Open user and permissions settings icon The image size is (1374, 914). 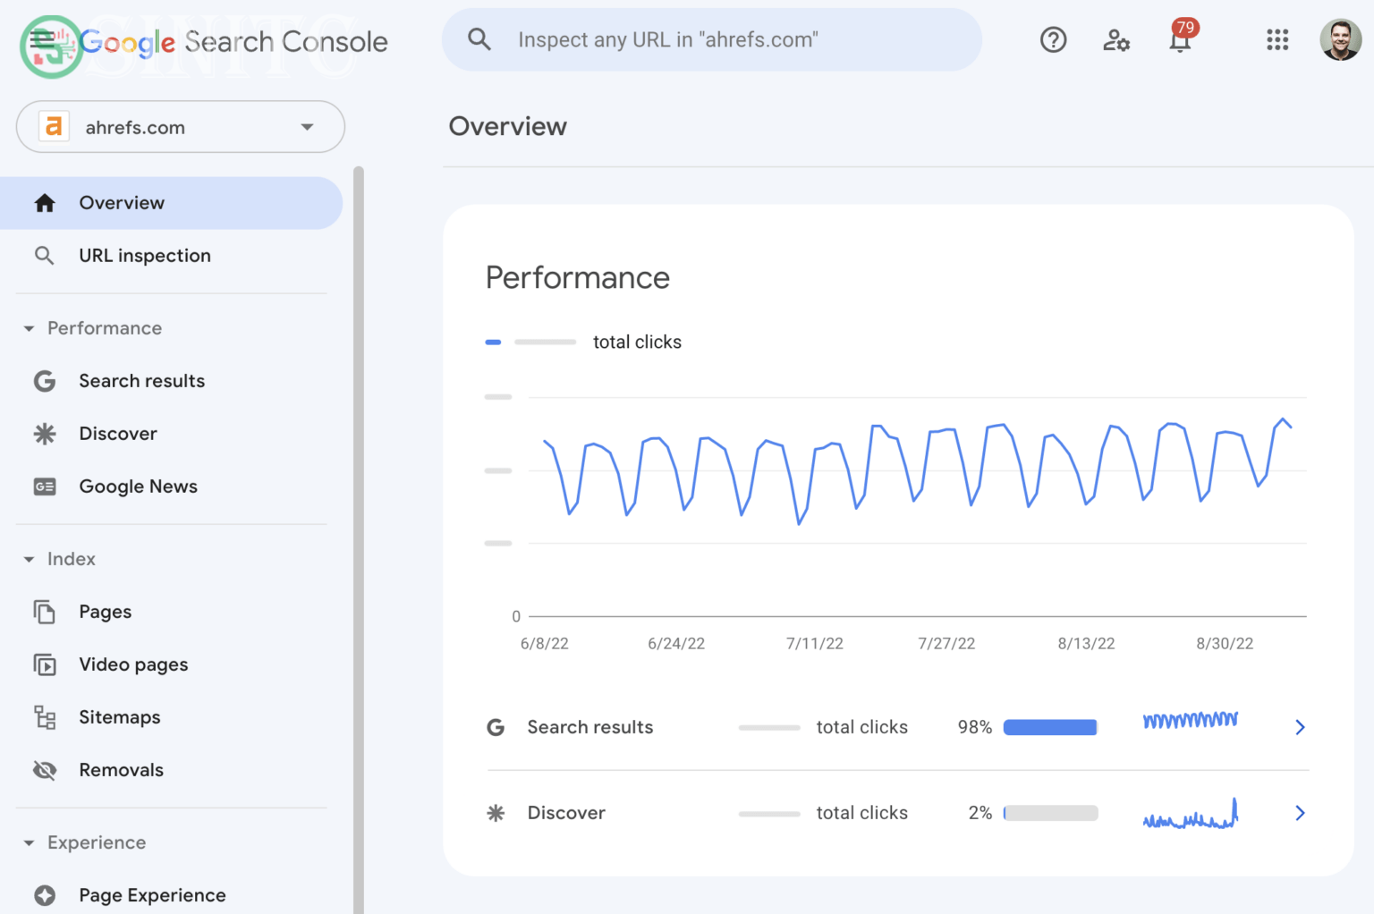(x=1116, y=39)
